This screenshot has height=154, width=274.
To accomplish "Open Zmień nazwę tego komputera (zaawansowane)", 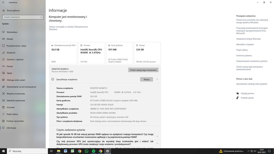I will click(250, 68).
